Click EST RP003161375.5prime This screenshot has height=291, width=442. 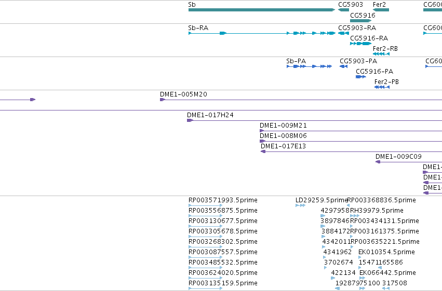pos(384,231)
